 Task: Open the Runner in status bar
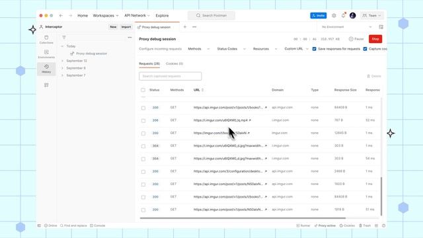[303, 225]
